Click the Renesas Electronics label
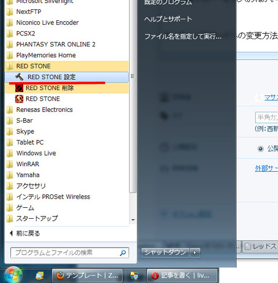 [45, 110]
